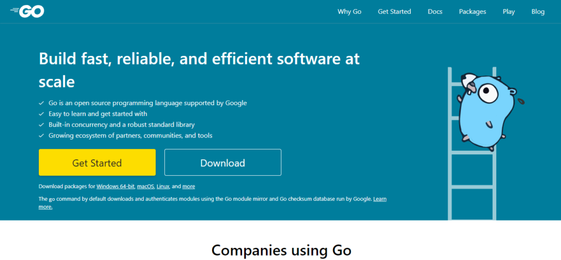Click checkmark icon beside 'Easy to learn'
The width and height of the screenshot is (561, 260).
tap(41, 114)
